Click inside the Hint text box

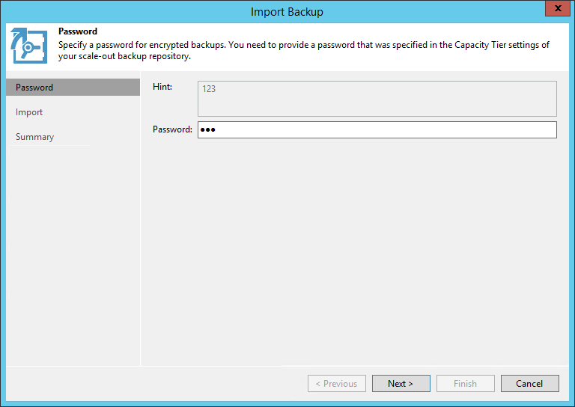[x=377, y=100]
